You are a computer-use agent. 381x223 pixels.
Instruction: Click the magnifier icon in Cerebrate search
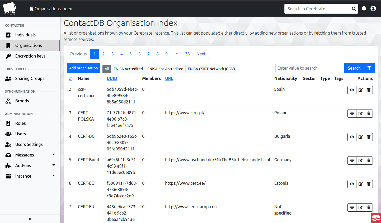pos(354,9)
